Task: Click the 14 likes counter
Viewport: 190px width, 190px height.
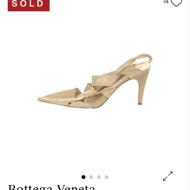Action: (166, 2)
